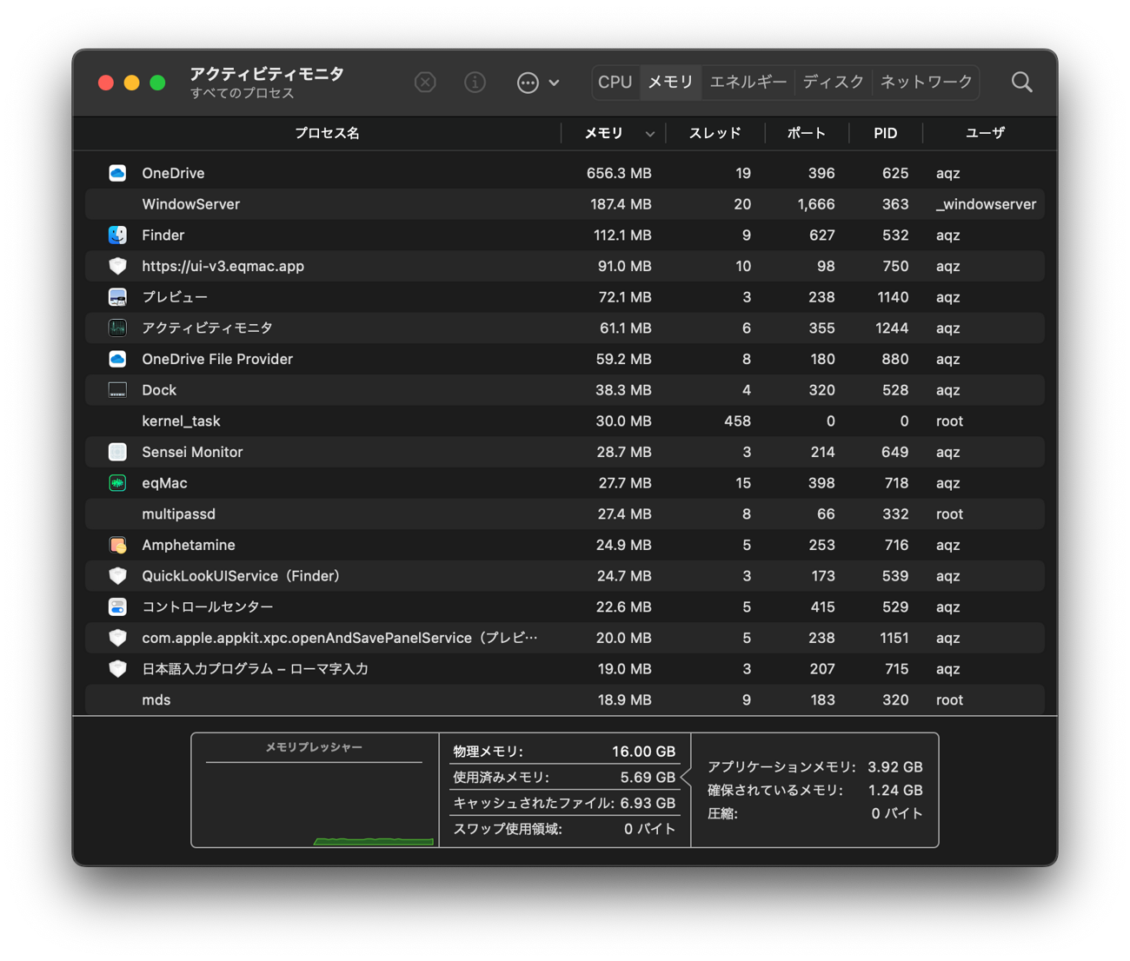Click the search magnifier icon
Image resolution: width=1130 pixels, height=961 pixels.
[1022, 83]
